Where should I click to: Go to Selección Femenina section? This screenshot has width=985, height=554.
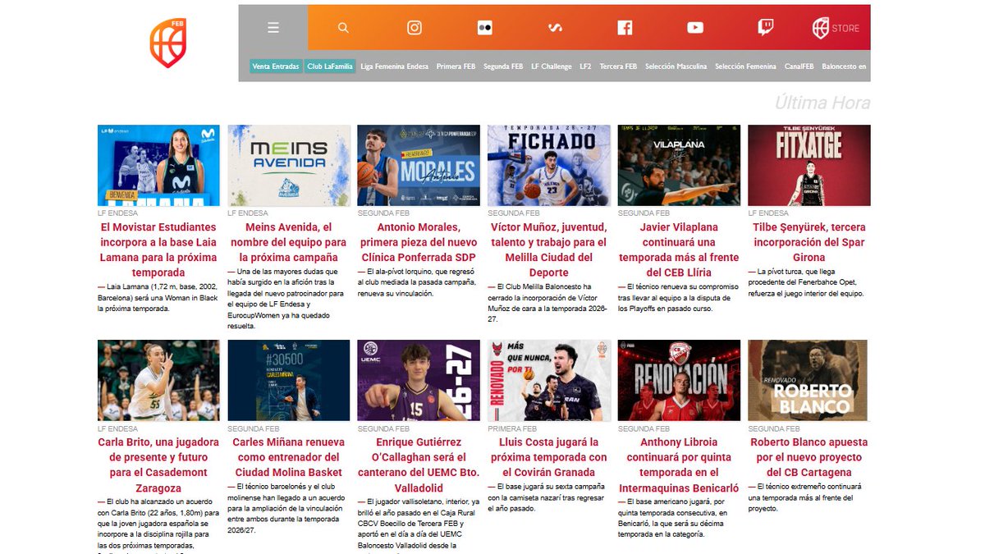pyautogui.click(x=745, y=66)
